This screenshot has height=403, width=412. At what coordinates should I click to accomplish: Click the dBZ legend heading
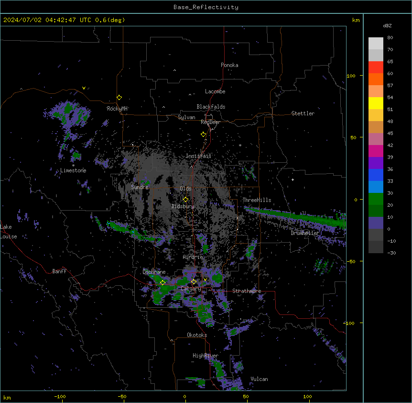[x=387, y=25]
